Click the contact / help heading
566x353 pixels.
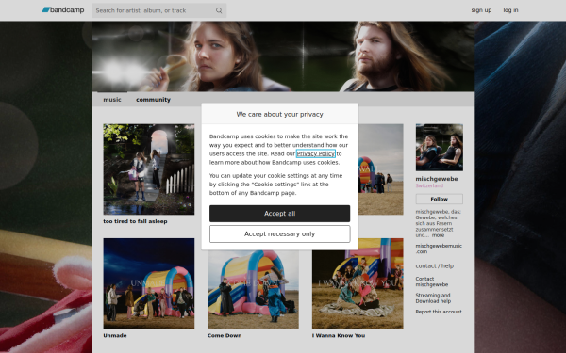click(x=434, y=265)
